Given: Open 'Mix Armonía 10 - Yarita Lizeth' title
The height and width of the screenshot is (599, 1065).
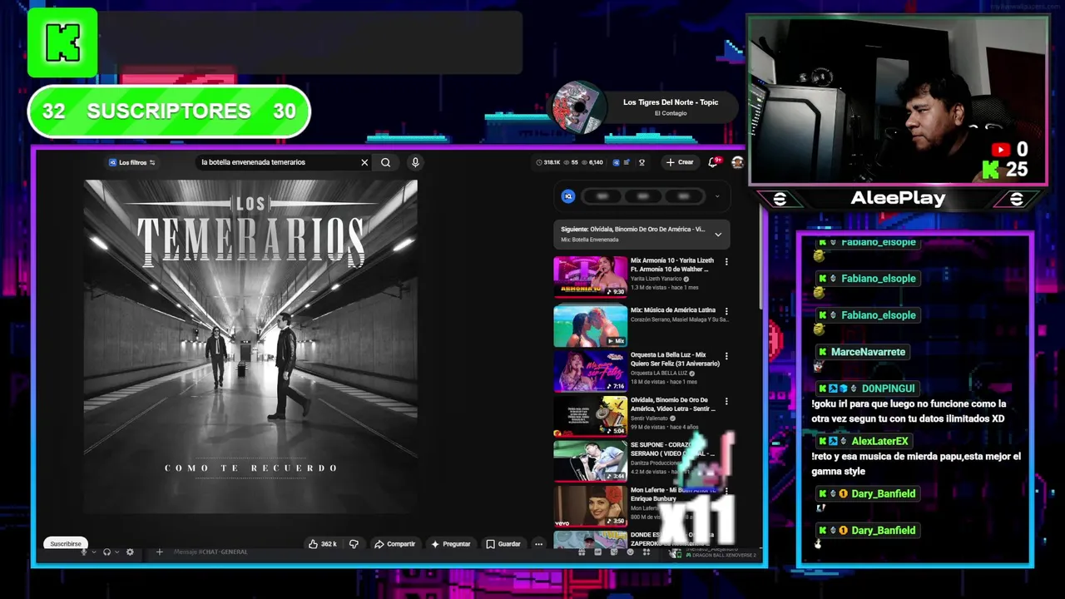Looking at the screenshot, I should (671, 265).
